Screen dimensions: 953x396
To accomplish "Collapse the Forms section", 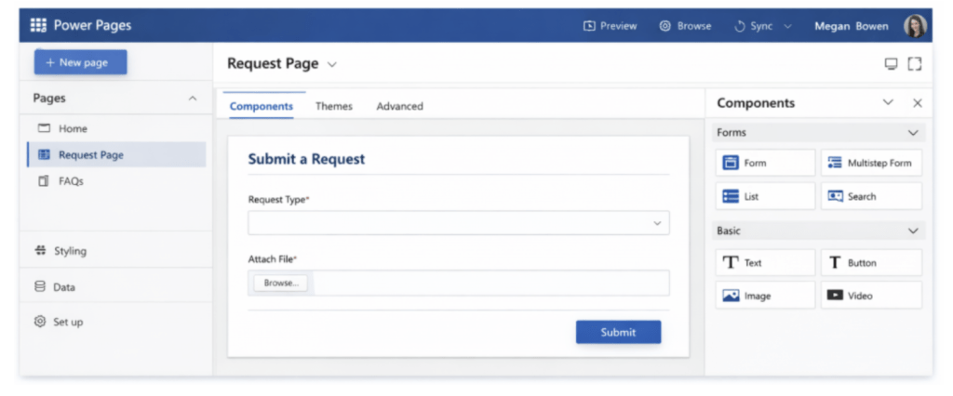I will tap(912, 132).
